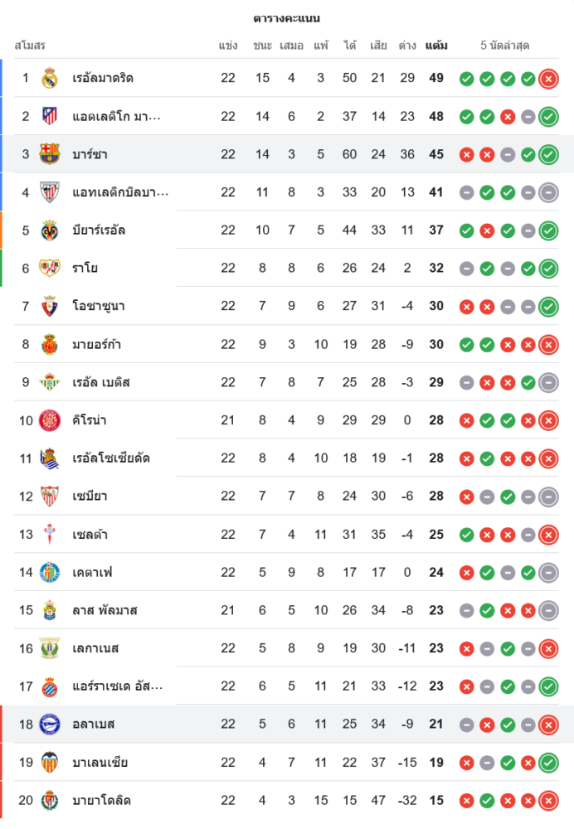Click the Villarreal yellow crest icon
The image size is (574, 829).
[50, 230]
